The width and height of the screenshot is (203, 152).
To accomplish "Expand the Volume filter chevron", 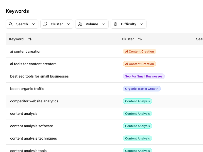I will (104, 24).
